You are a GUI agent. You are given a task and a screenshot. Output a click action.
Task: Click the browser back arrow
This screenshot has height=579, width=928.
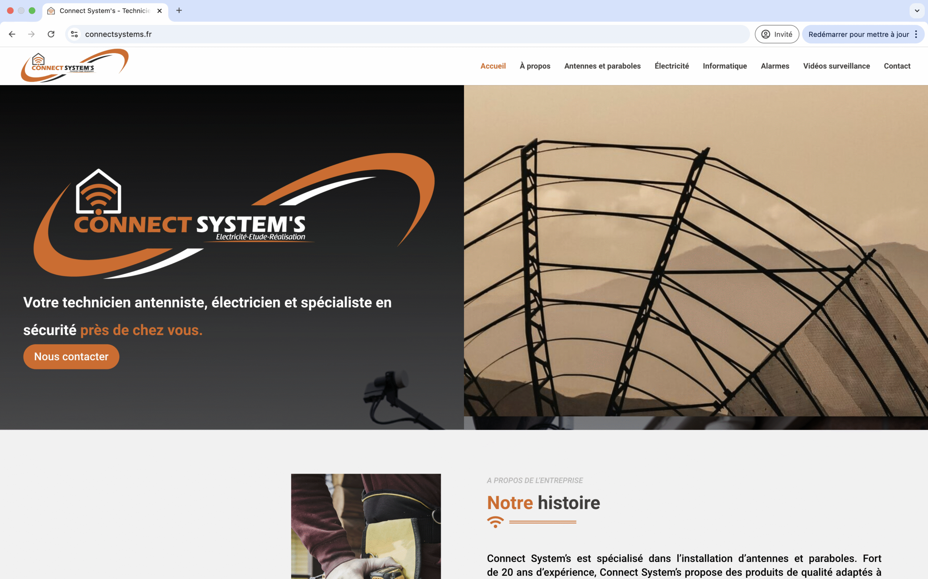[12, 34]
